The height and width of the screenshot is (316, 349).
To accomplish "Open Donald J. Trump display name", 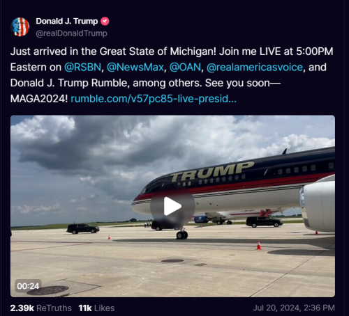I will point(67,21).
